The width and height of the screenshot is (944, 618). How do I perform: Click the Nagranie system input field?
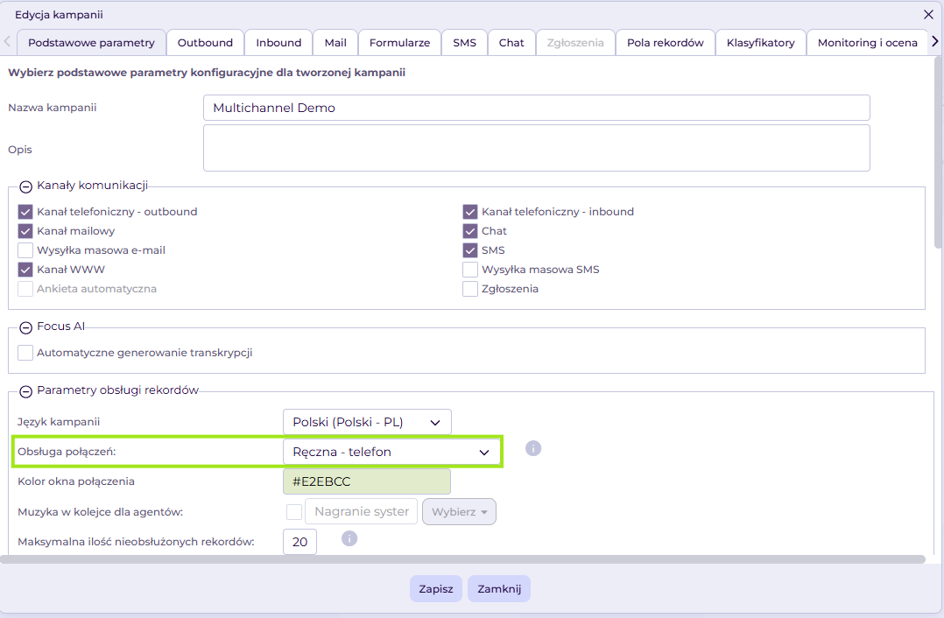[361, 511]
